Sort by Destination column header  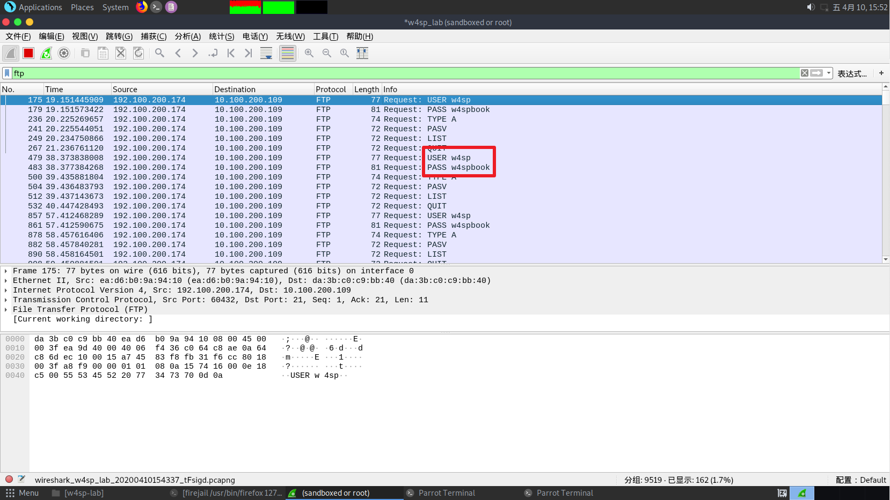pos(263,89)
